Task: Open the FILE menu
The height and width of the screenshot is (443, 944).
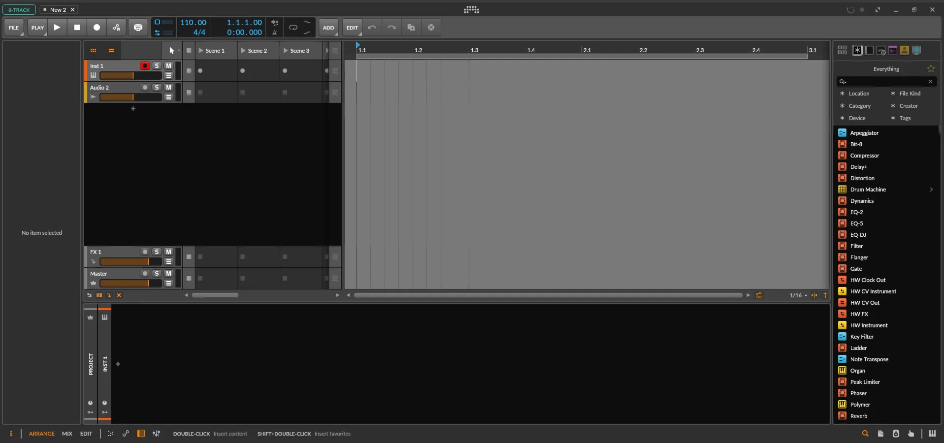Action: click(x=14, y=28)
